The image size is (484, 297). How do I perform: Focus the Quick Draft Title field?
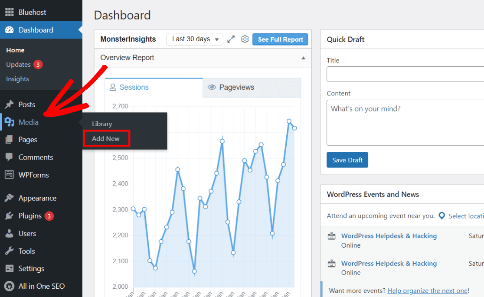(x=405, y=75)
